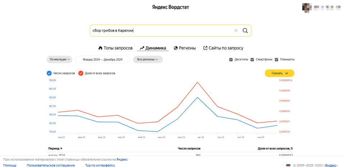Uncheck the Десктопы checkbox
This screenshot has height=167, width=345.
coord(231,60)
